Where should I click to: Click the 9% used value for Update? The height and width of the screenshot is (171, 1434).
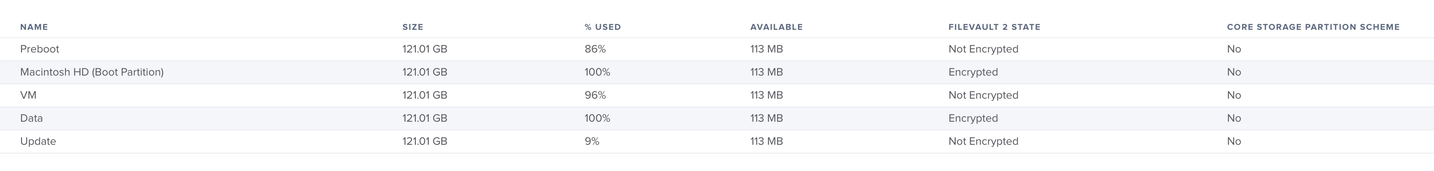pos(592,142)
